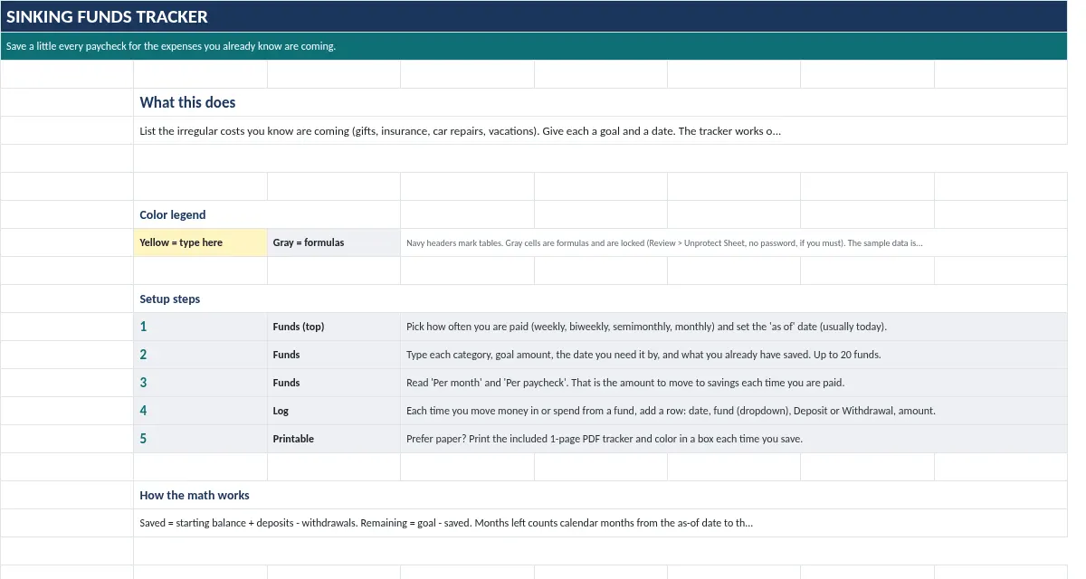
Task: Click the gray 'Gray = formulas' cell
Action: pos(334,242)
